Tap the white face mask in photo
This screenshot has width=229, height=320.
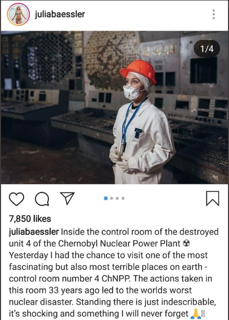click(x=132, y=93)
